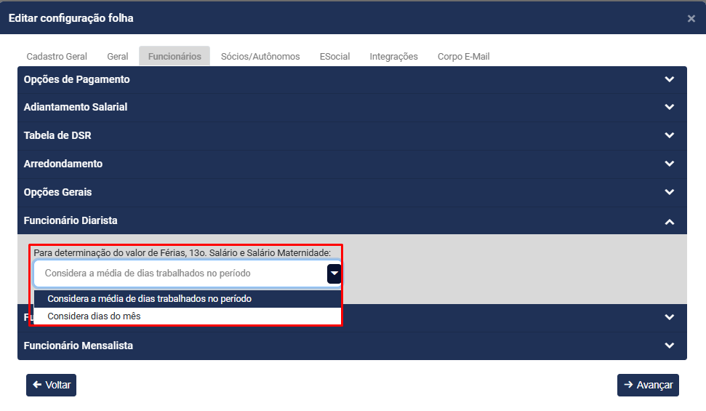Switch to the ESocial tab
This screenshot has width=706, height=411.
coord(334,56)
